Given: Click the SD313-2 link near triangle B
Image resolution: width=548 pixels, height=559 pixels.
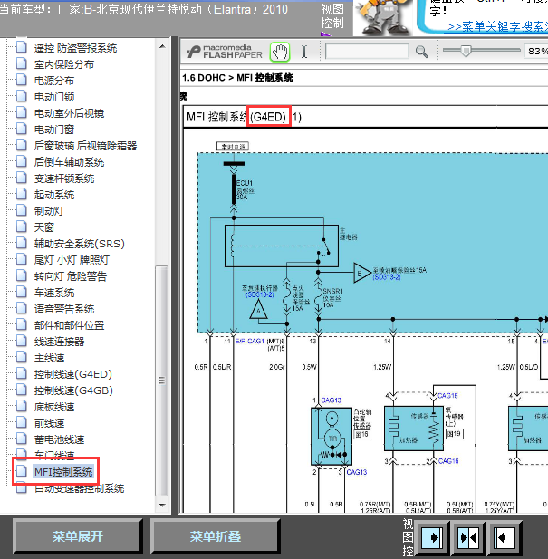Looking at the screenshot, I should (x=387, y=277).
